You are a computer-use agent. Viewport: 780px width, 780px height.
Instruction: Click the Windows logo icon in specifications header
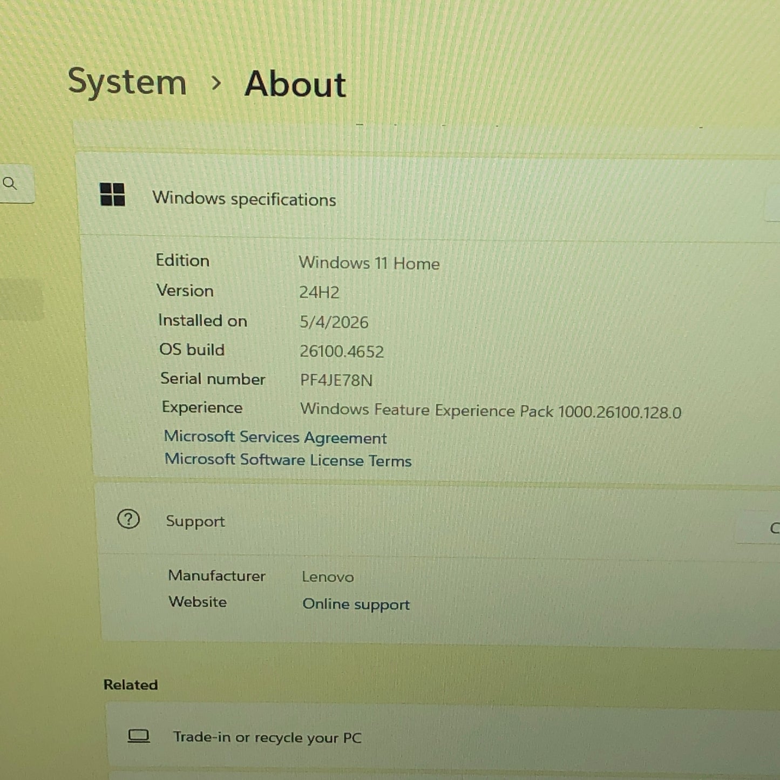(x=112, y=194)
